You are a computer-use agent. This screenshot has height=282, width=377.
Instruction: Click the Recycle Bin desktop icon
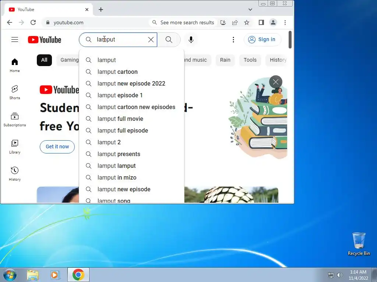(359, 244)
